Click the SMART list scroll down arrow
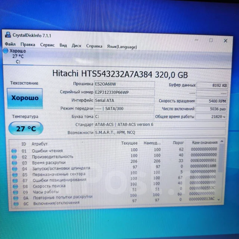 click(219, 199)
